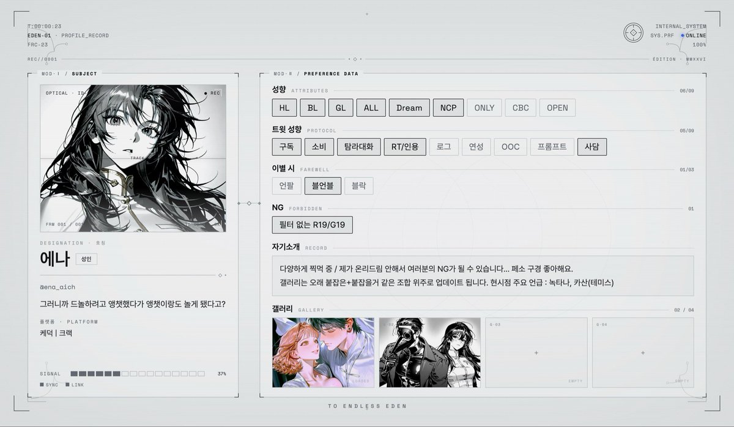This screenshot has height=427, width=734.
Task: Click the INTERNAL_SYSTEM label
Action: 681,26
